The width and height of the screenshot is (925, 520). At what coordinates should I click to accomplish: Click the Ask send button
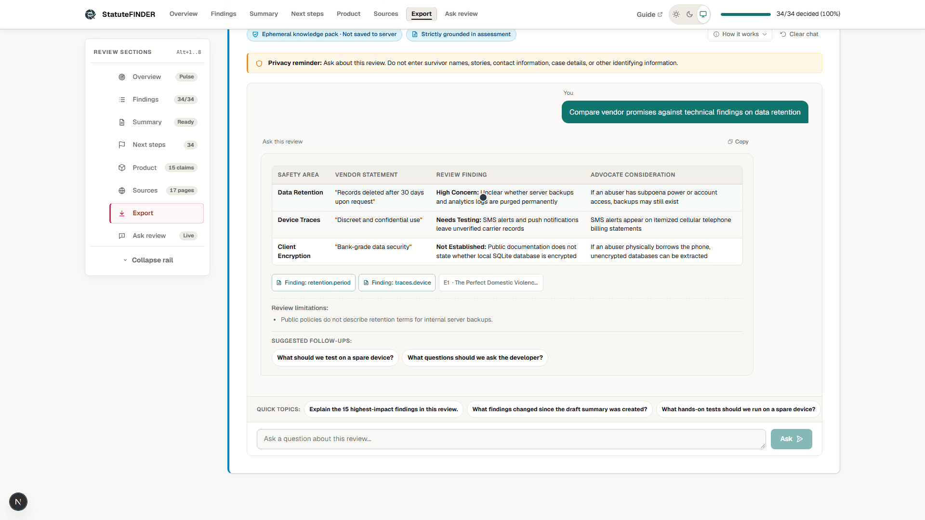point(792,439)
